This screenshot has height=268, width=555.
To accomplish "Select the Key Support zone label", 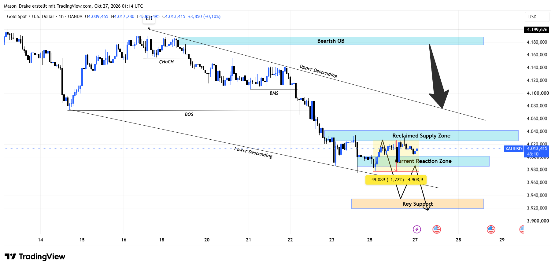I will [x=417, y=204].
